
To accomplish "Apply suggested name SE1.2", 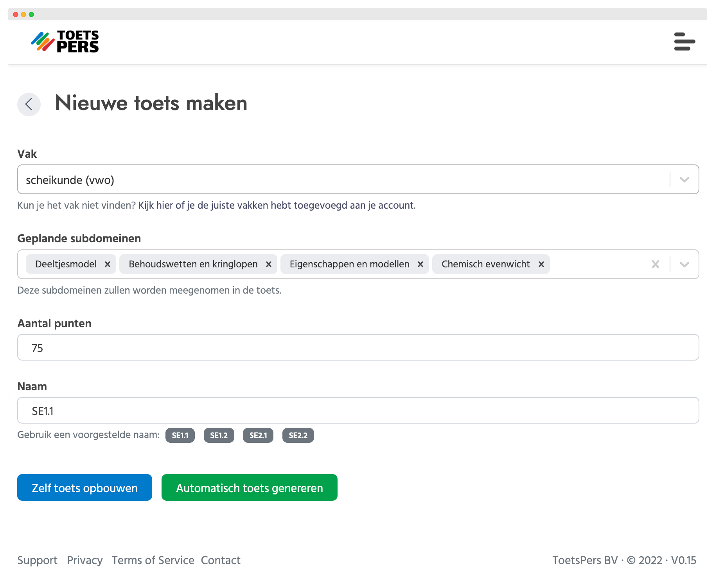I will [219, 435].
